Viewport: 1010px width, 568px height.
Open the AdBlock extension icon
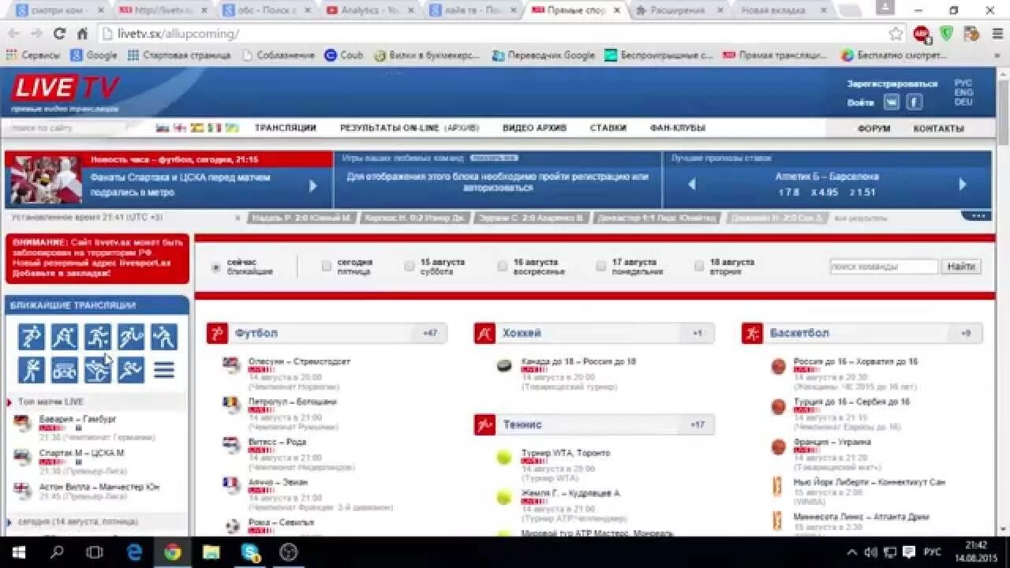coord(921,33)
